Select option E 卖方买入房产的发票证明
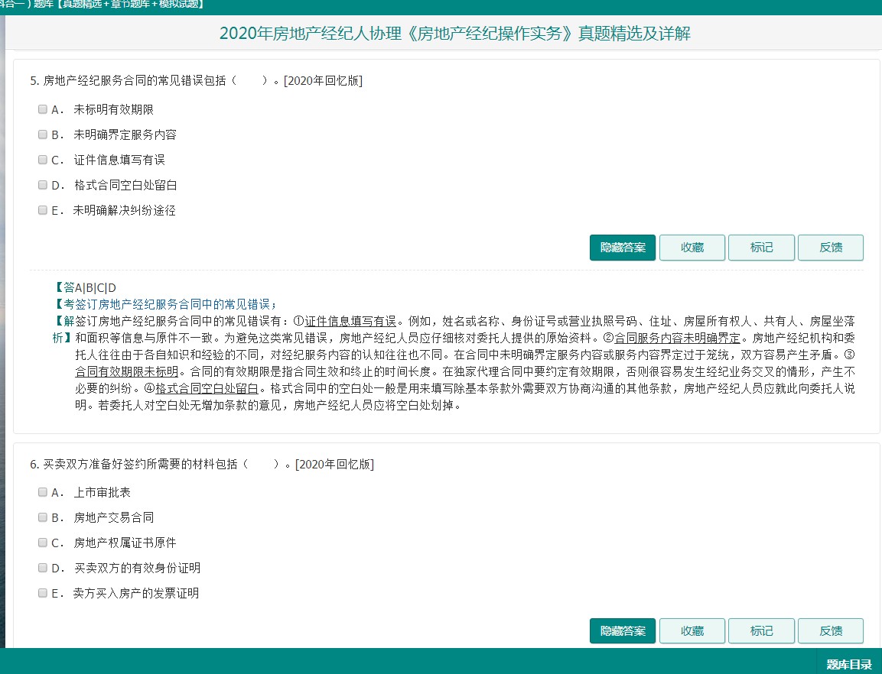This screenshot has height=674, width=882. (43, 593)
